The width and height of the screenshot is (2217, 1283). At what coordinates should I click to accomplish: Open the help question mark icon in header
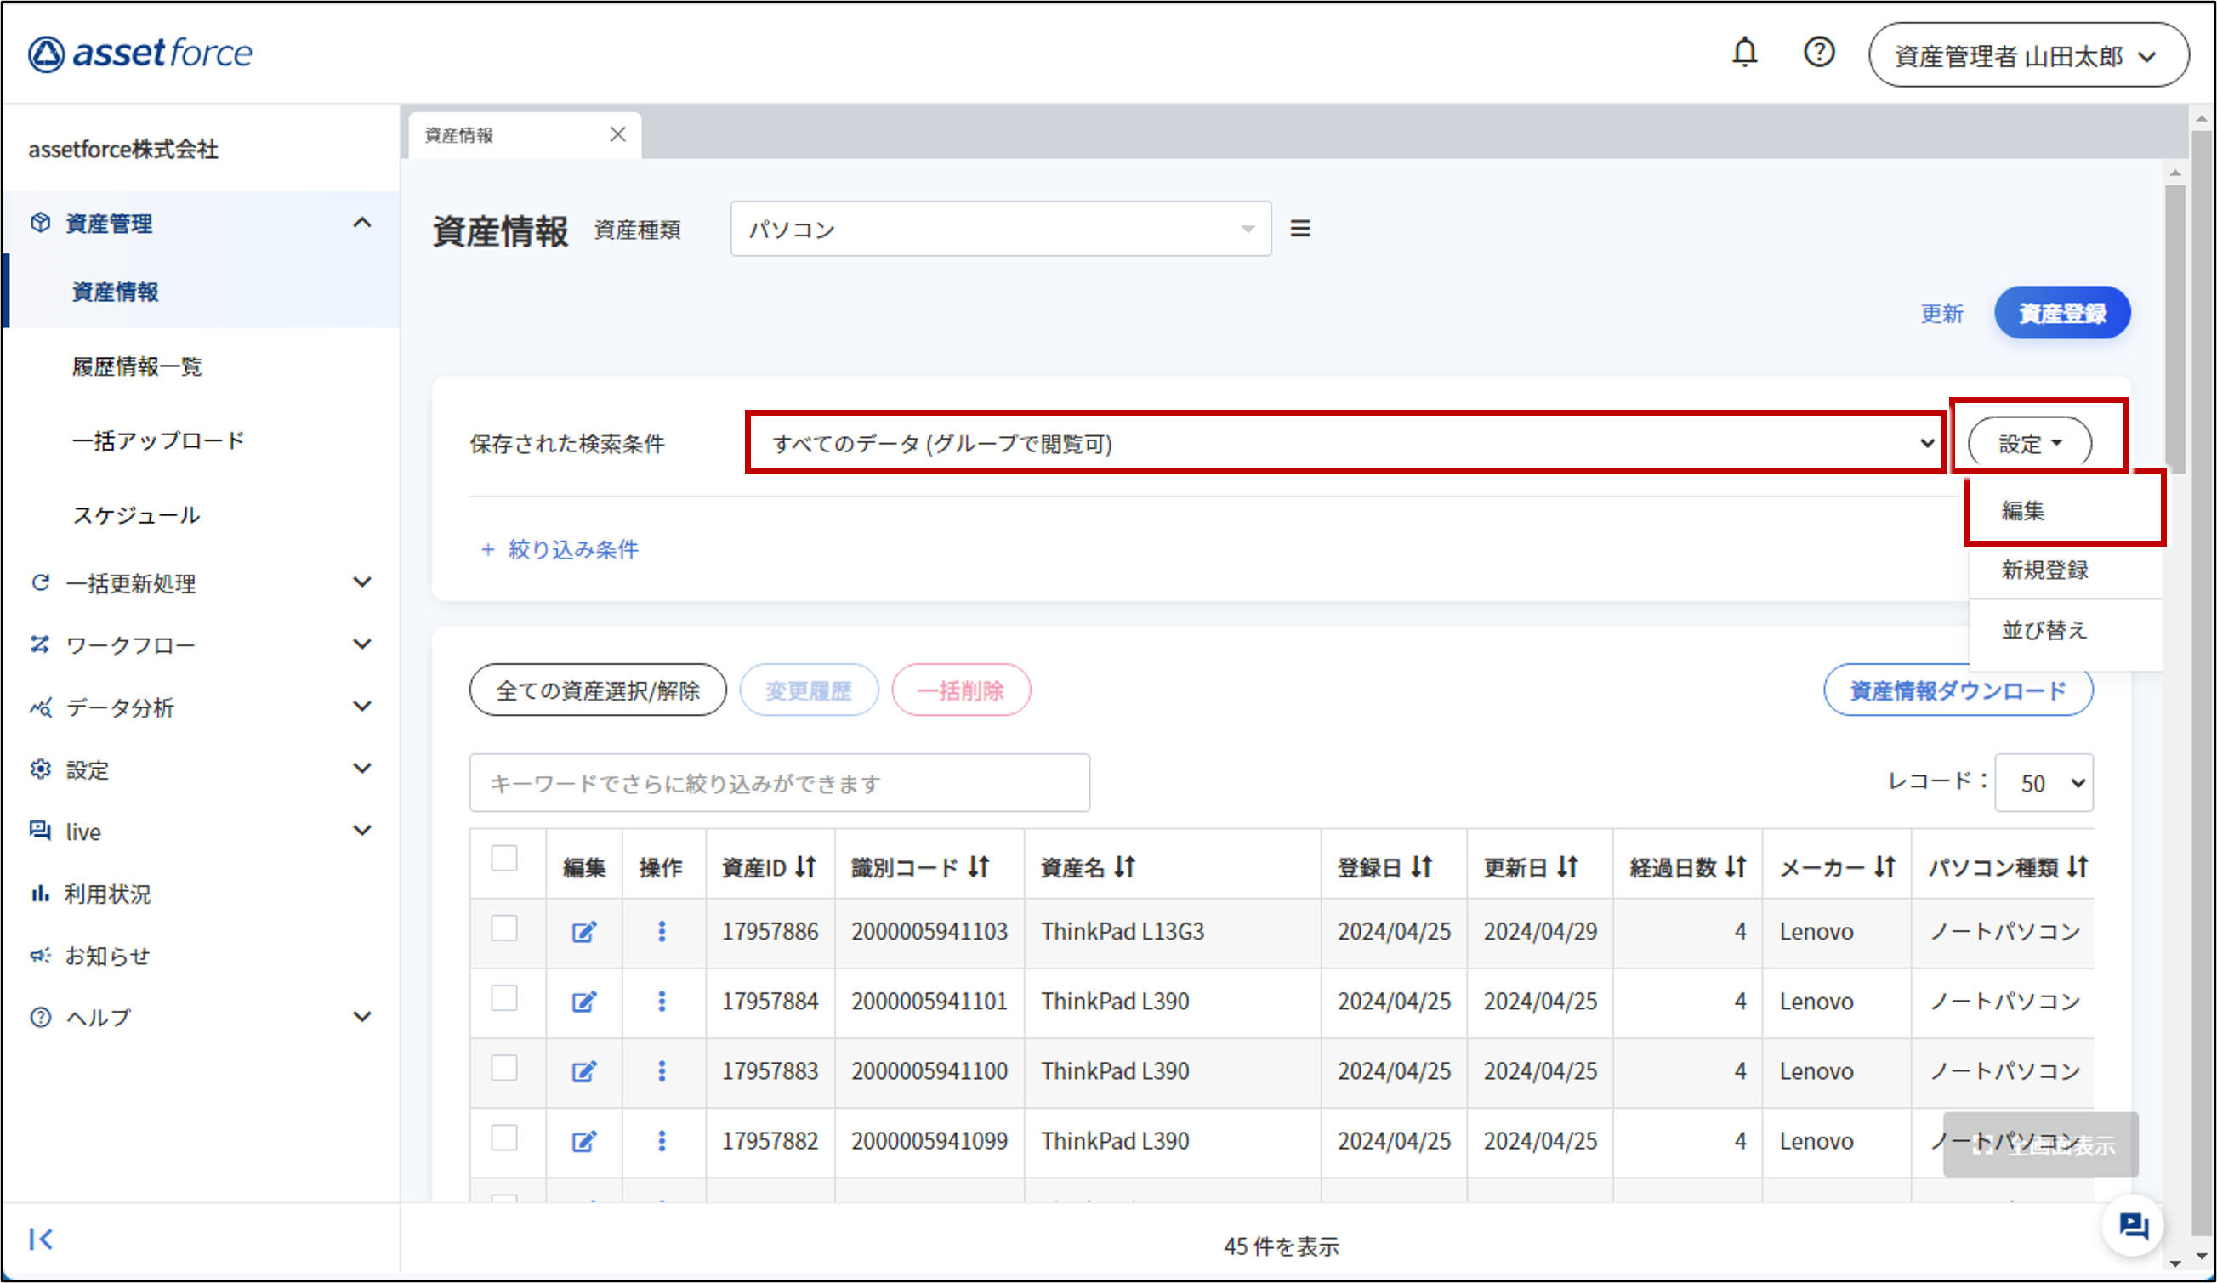1818,53
